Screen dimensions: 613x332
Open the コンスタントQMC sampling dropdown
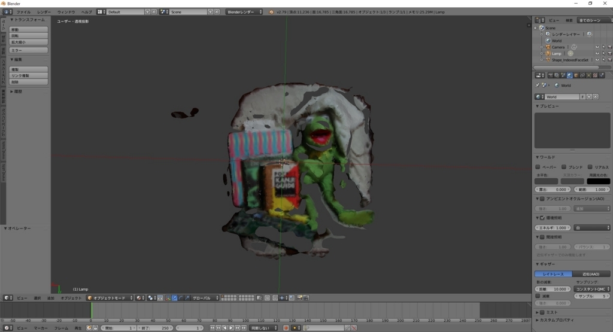click(x=591, y=289)
